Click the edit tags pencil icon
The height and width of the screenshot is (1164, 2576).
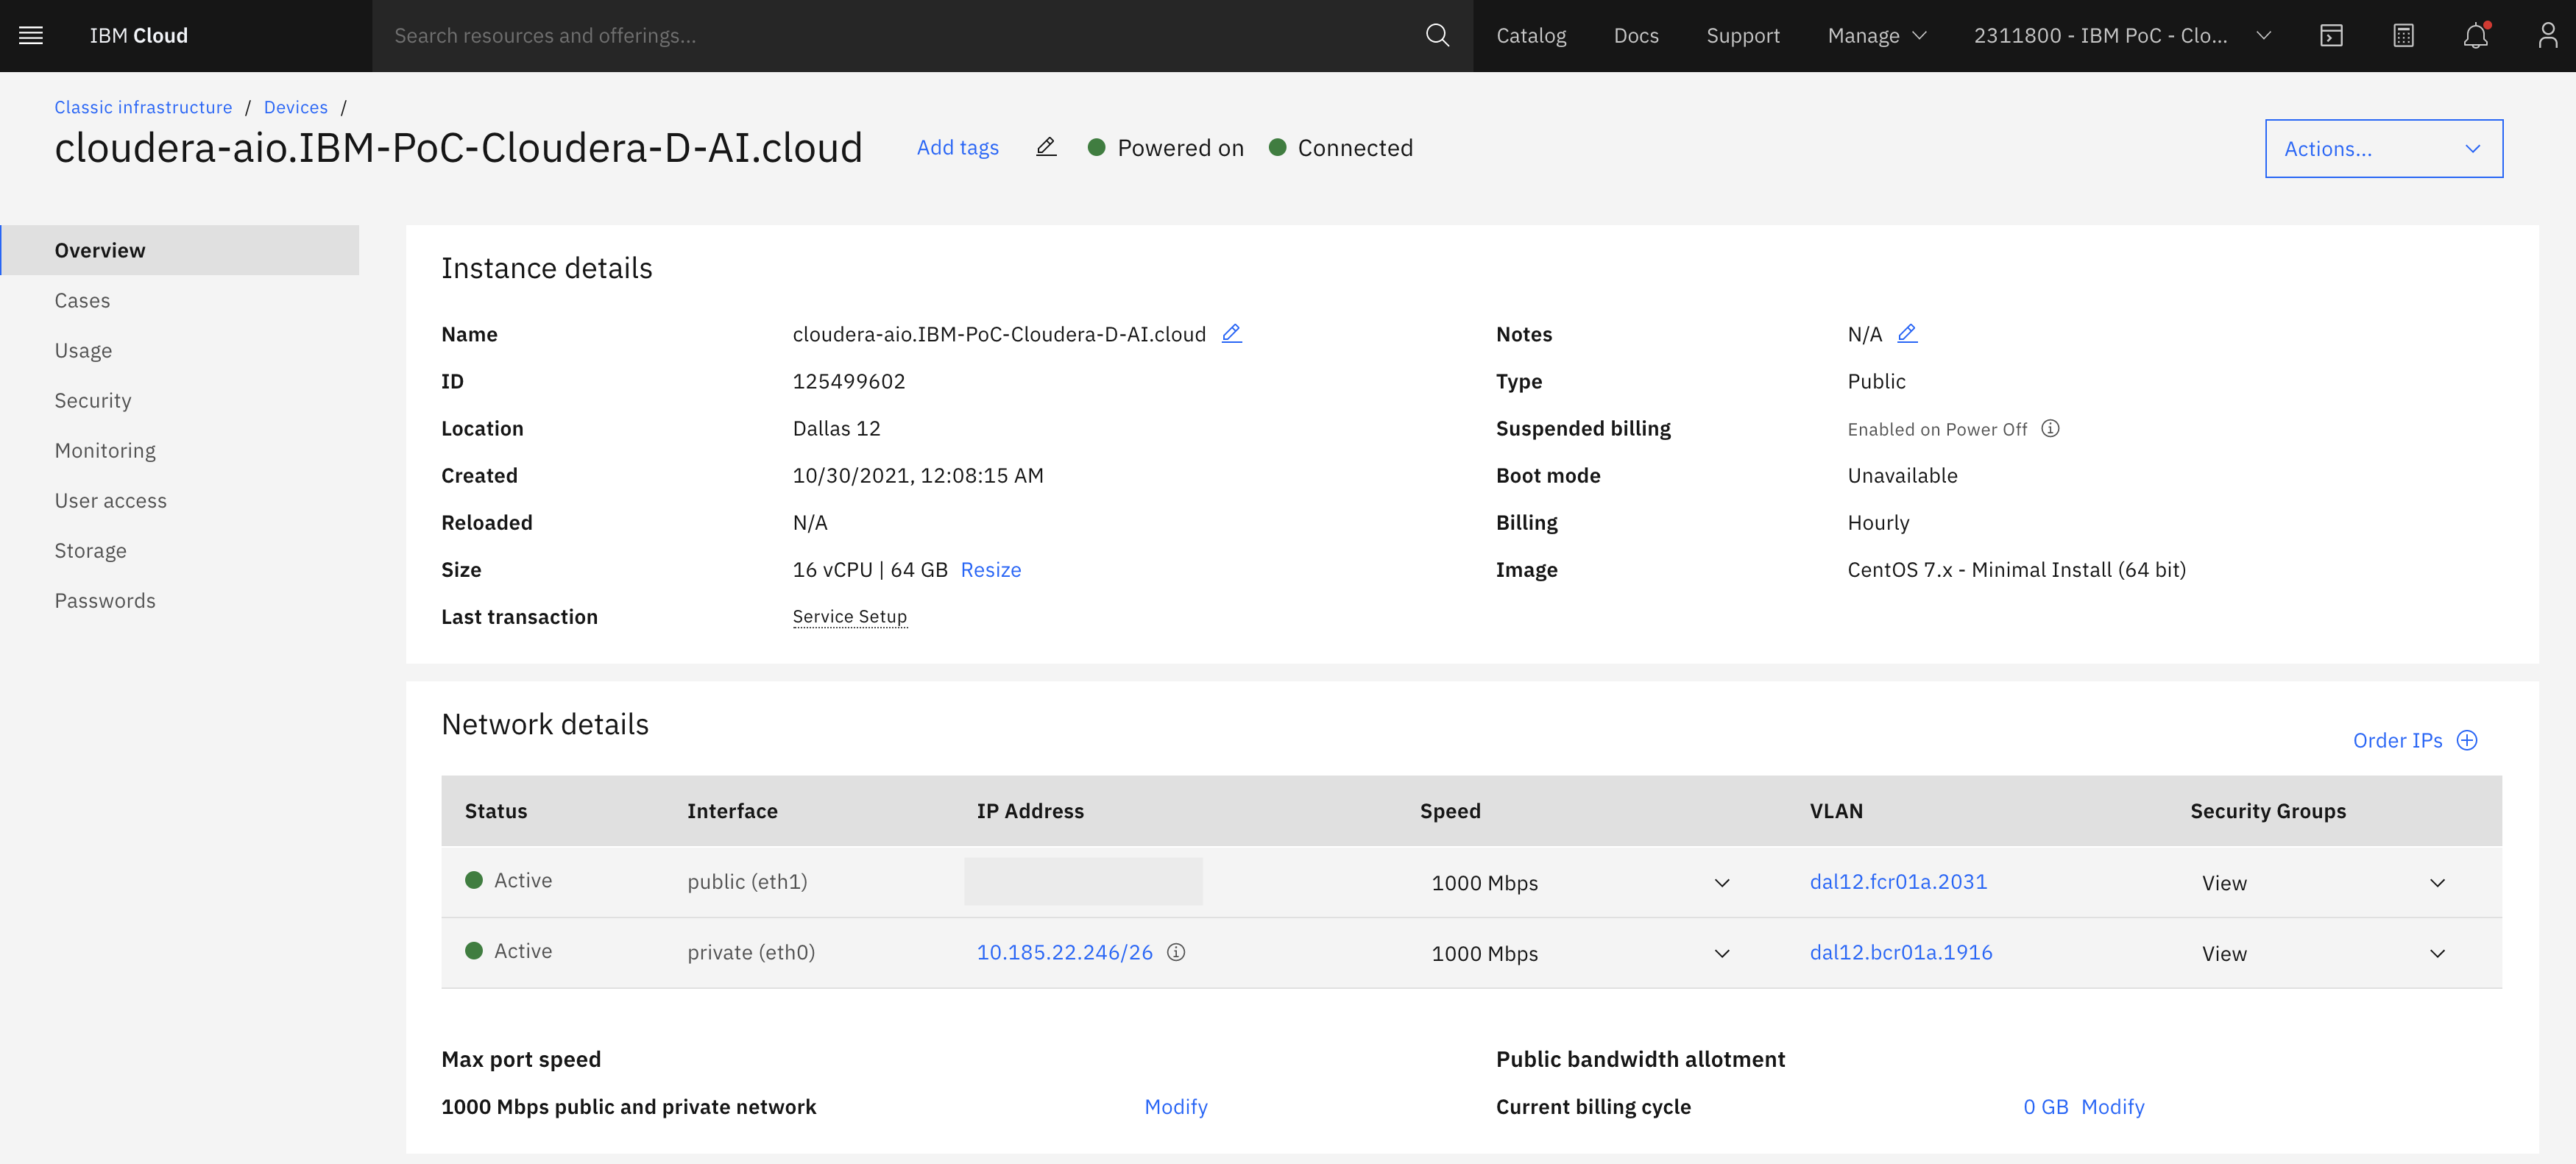[x=1046, y=148]
